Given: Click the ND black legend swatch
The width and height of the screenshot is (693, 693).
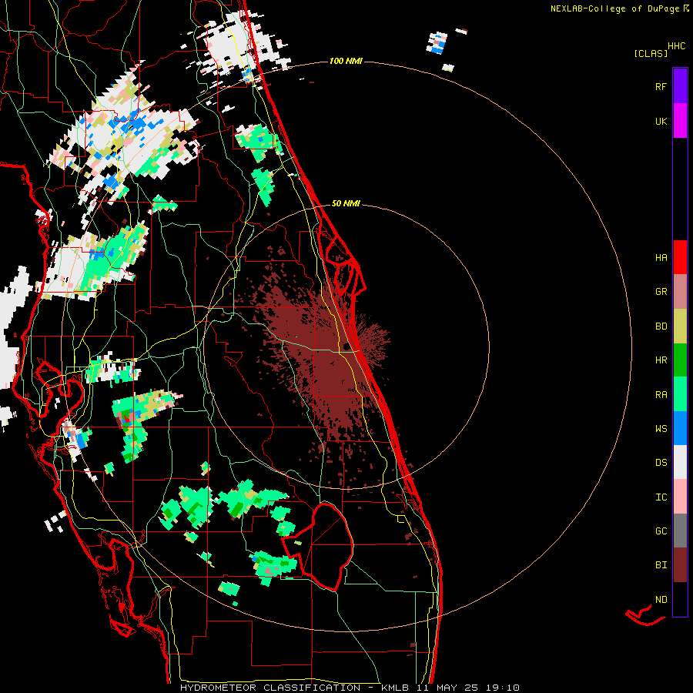Looking at the screenshot, I should 680,599.
